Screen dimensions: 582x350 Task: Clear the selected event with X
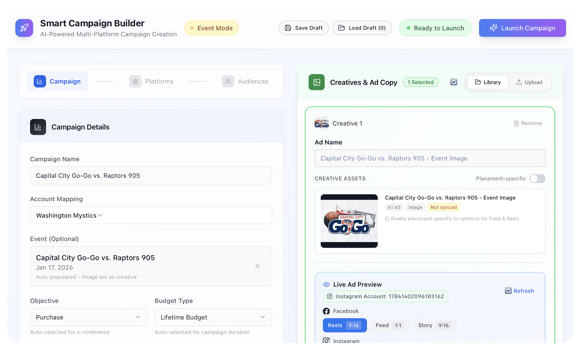click(257, 266)
